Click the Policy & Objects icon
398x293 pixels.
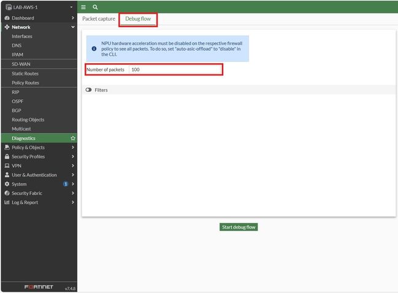[x=7, y=147]
